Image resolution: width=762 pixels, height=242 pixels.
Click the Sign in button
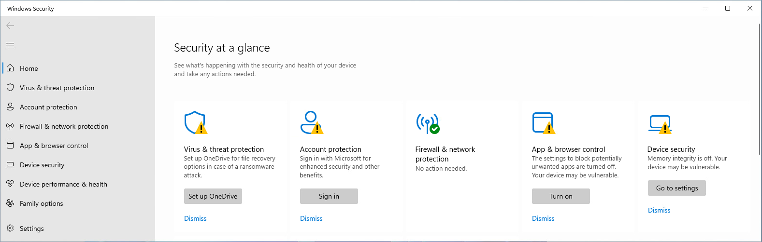click(x=329, y=196)
